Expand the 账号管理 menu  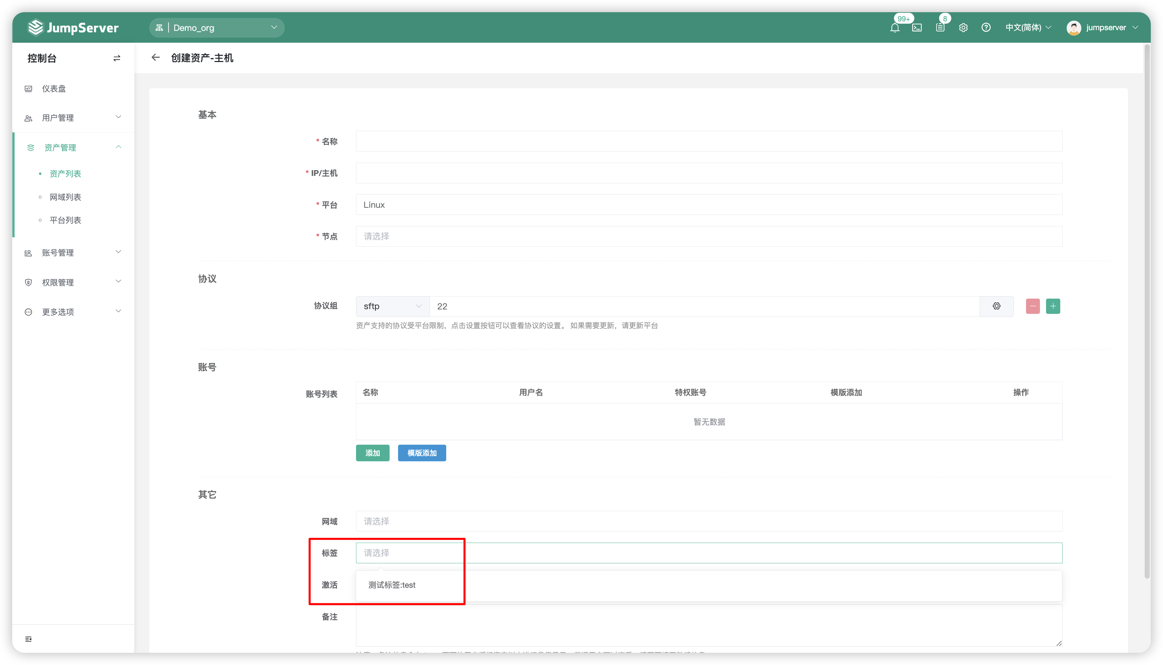pyautogui.click(x=73, y=253)
